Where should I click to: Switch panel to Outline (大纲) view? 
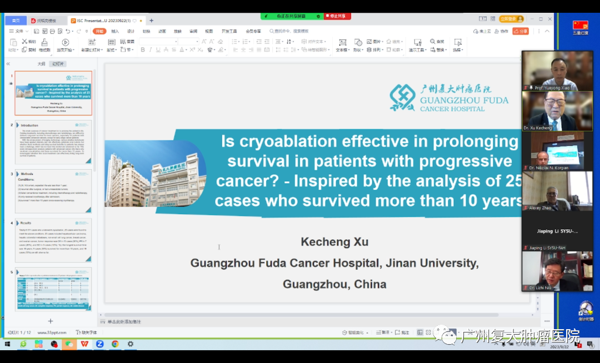[x=41, y=64]
